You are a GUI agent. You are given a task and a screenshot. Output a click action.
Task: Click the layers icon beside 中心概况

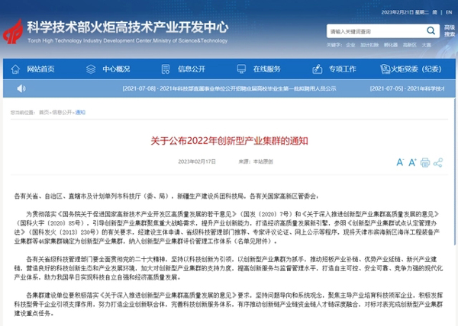tap(91, 69)
